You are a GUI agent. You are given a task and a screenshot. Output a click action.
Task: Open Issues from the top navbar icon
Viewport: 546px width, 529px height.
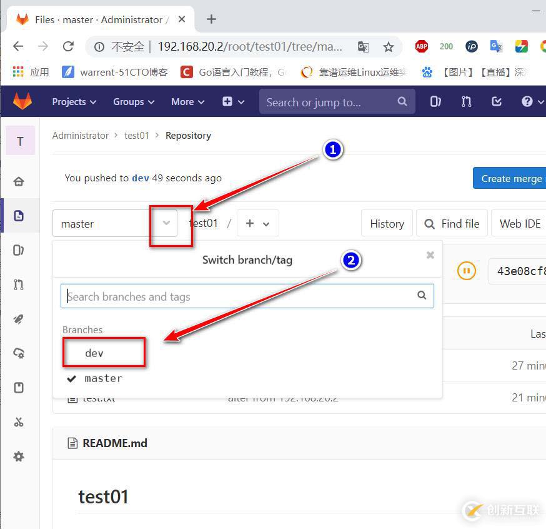(435, 101)
